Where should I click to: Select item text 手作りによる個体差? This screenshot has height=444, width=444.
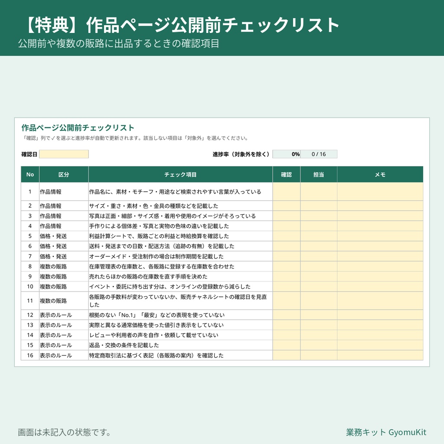(x=159, y=226)
